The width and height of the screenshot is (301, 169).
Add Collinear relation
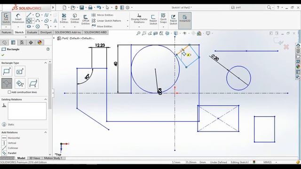click(10, 148)
